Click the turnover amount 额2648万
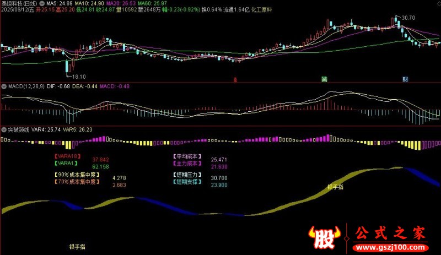 point(149,9)
